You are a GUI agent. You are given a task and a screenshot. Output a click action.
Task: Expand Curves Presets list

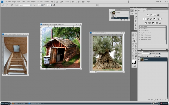tap(140, 29)
